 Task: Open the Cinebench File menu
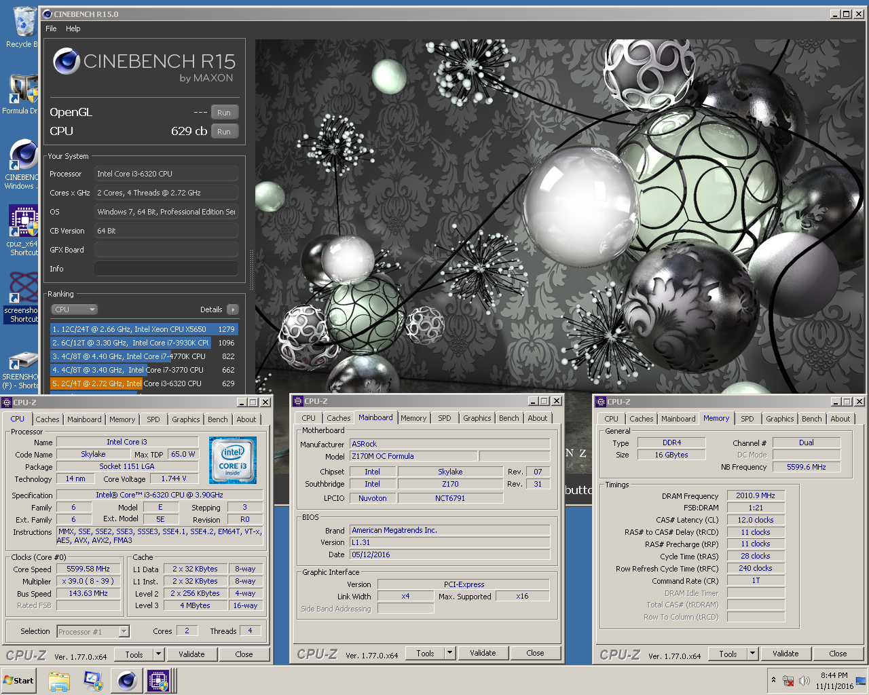[x=51, y=29]
